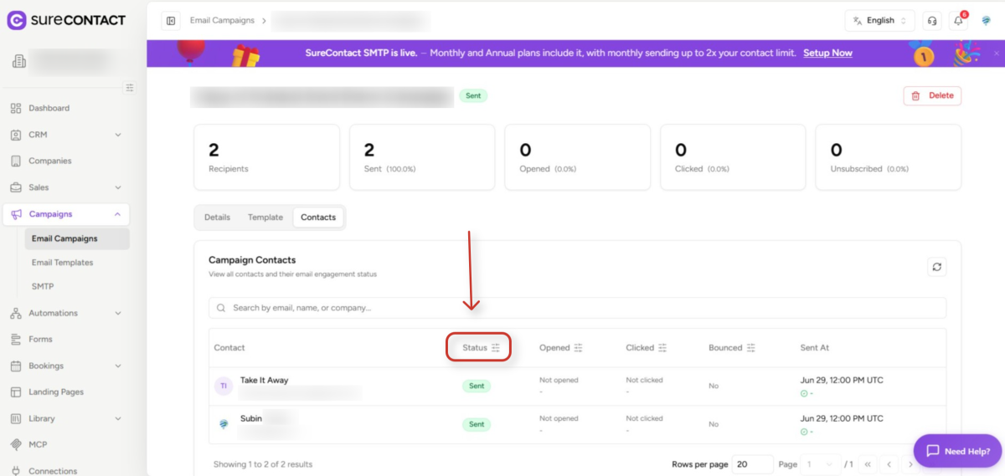
Task: Click the Forms list icon
Action: 16,339
